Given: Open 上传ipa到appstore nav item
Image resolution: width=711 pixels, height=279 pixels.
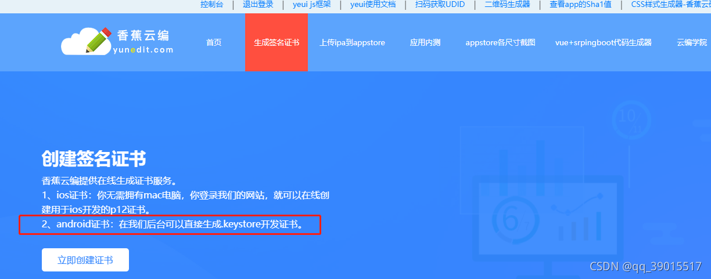Looking at the screenshot, I should pyautogui.click(x=352, y=42).
